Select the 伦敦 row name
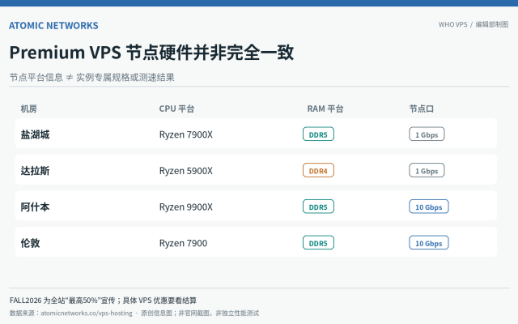The image size is (518, 324). [x=30, y=243]
